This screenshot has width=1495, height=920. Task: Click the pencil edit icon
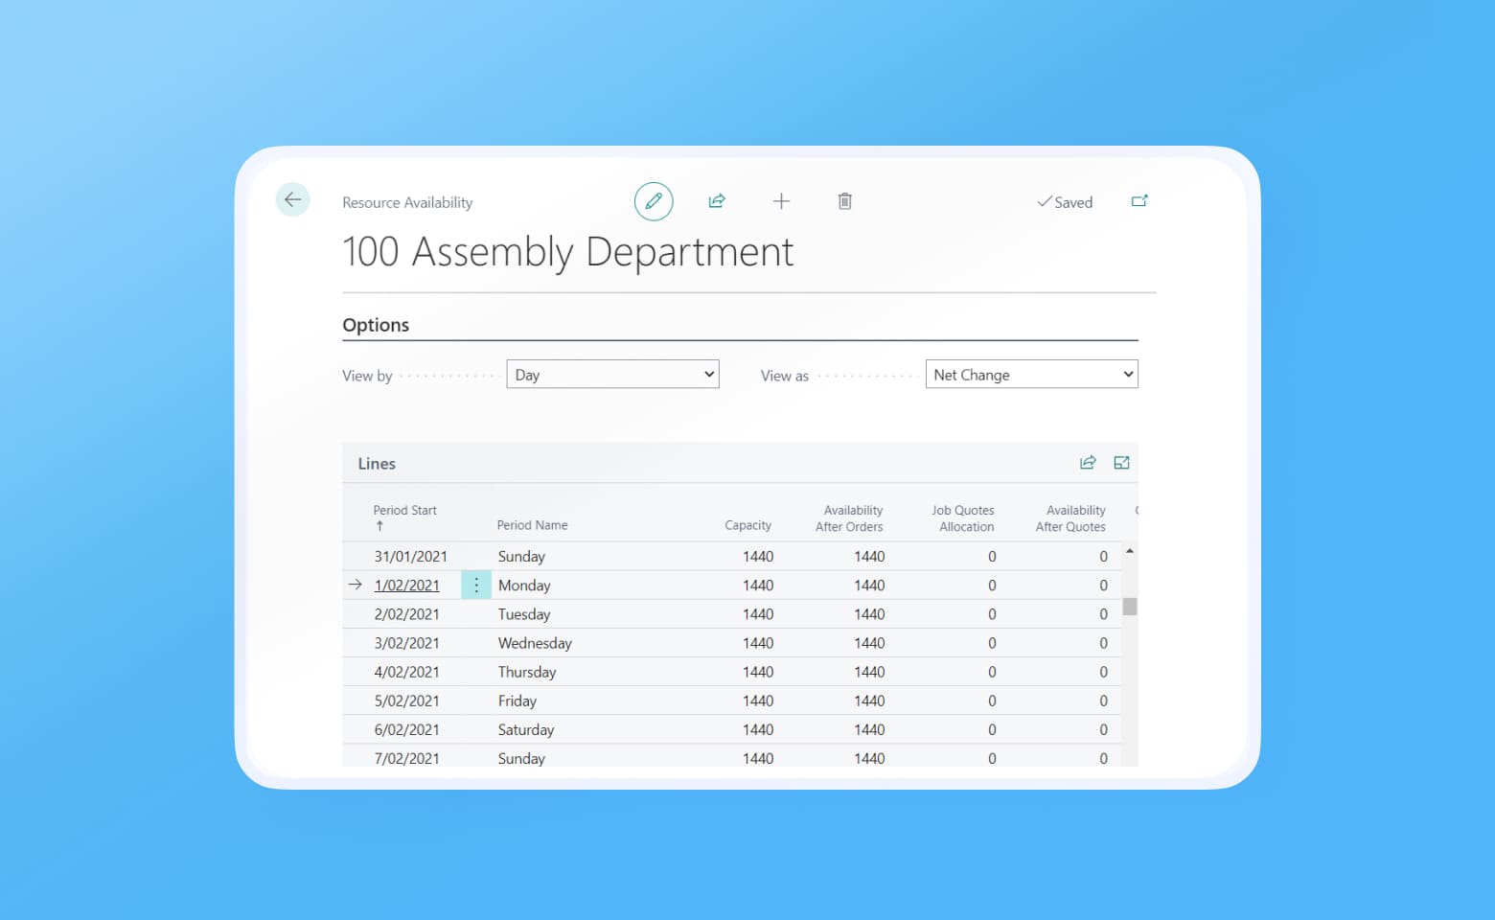coord(654,201)
